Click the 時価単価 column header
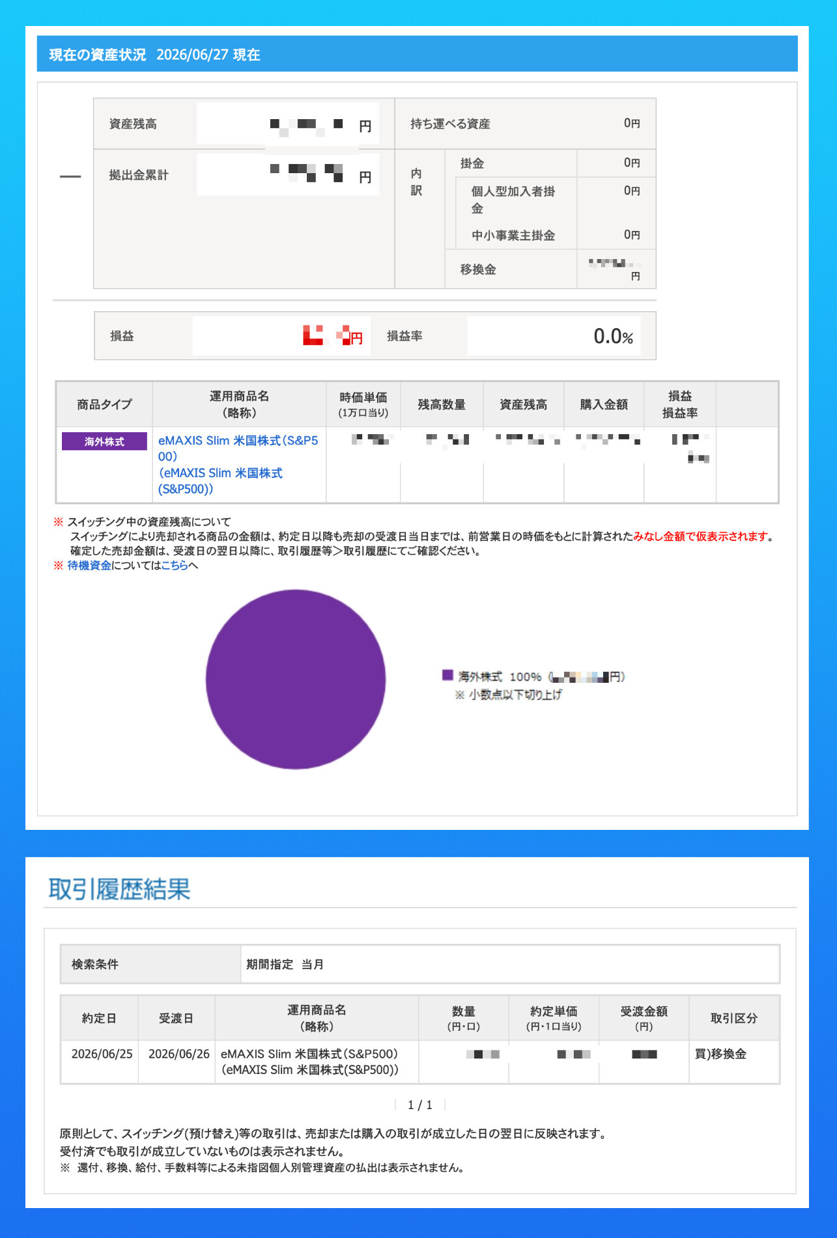This screenshot has width=837, height=1238. [363, 404]
